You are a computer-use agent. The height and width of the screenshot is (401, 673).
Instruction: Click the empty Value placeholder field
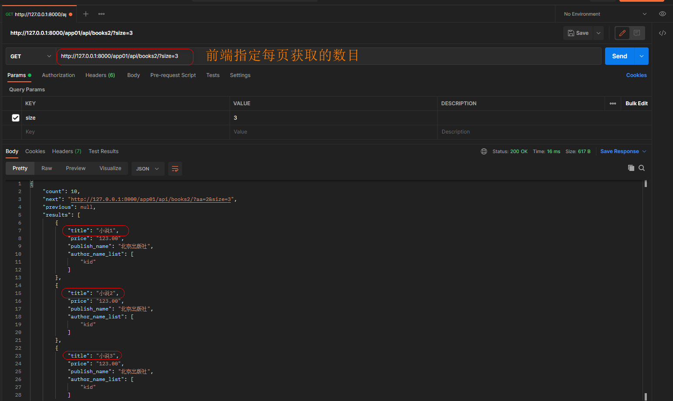(333, 132)
